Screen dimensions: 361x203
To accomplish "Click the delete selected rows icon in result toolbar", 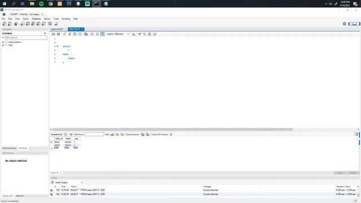I will click(122, 134).
